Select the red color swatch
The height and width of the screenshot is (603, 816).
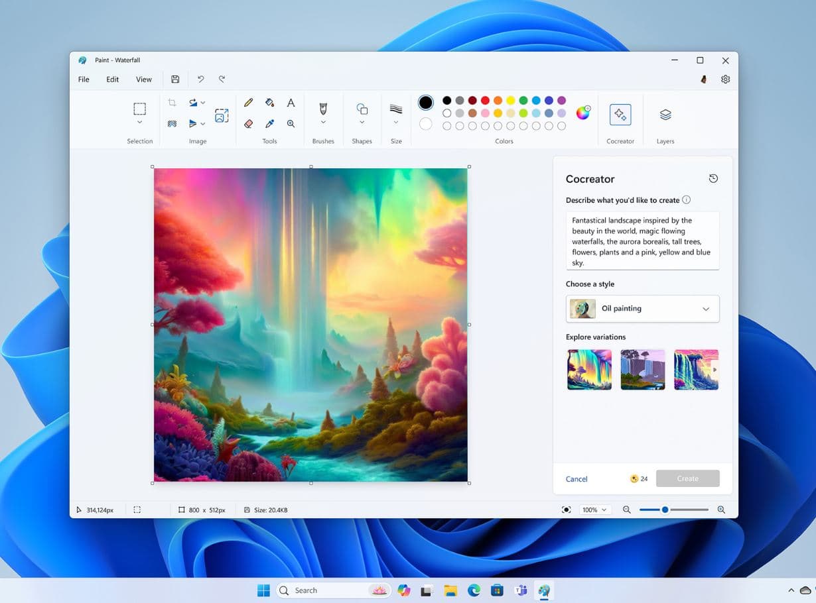485,101
